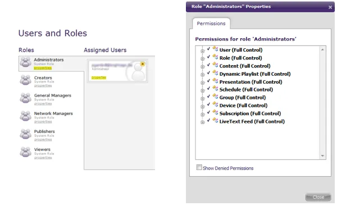Screen dimensions: 337x206
Task: Open properties link under Administrators role
Action: [x=43, y=68]
